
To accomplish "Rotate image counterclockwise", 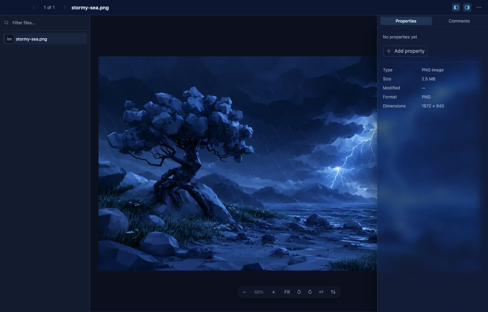I will (x=299, y=292).
